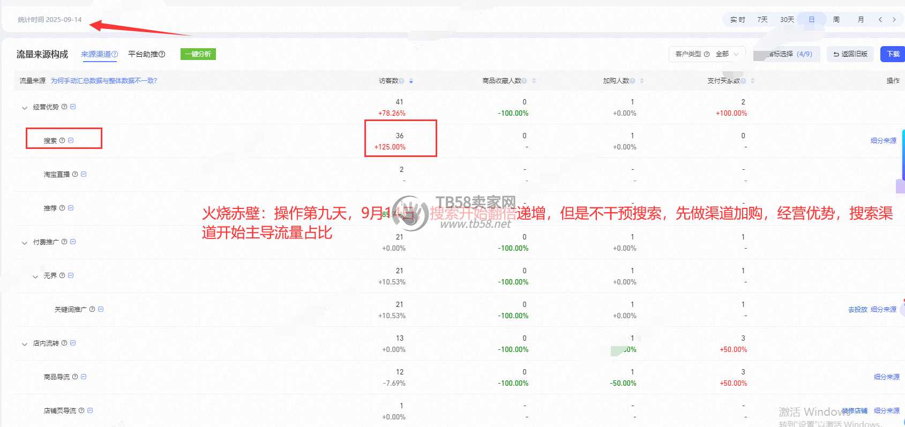This screenshot has width=905, height=427.
Task: Click help icon beside 商品收藏人数 header
Action: coord(525,81)
